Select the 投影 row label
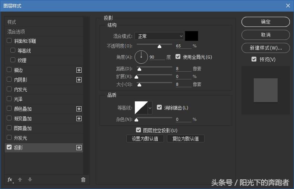294x189 pixels. (x=18, y=148)
